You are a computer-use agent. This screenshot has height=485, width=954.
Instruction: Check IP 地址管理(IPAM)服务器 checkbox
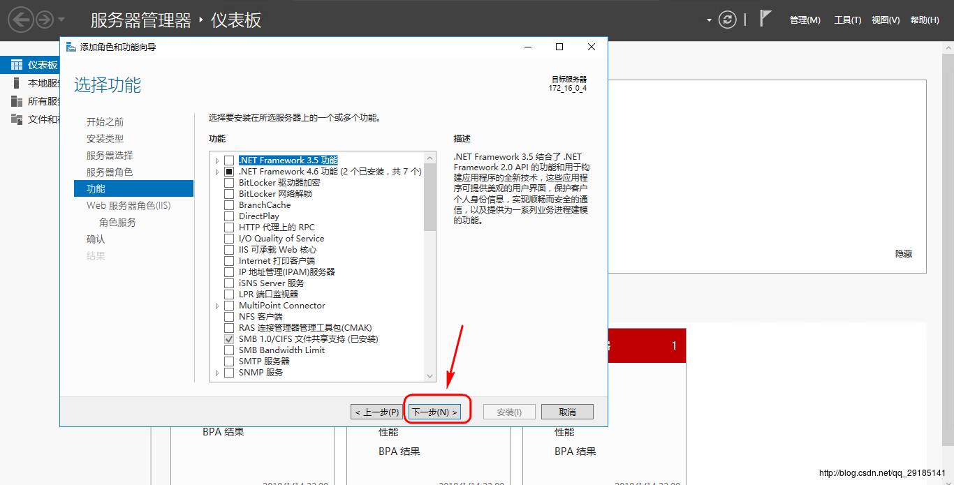point(229,272)
